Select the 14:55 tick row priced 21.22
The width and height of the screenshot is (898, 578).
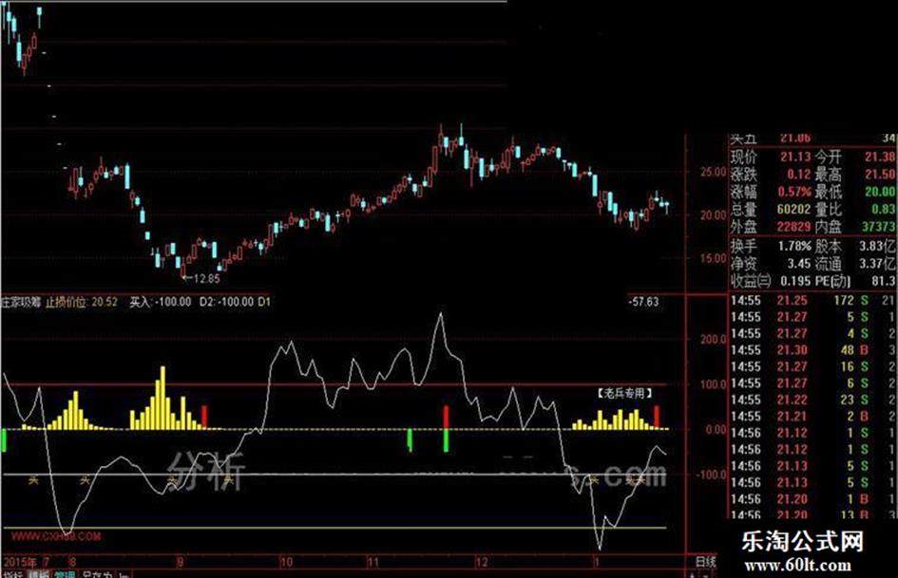click(813, 400)
